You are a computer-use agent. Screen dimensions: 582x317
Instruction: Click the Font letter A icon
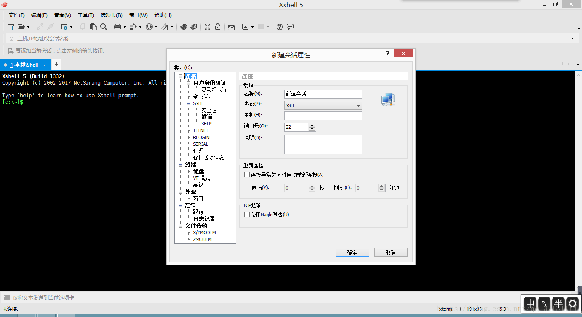tap(165, 27)
